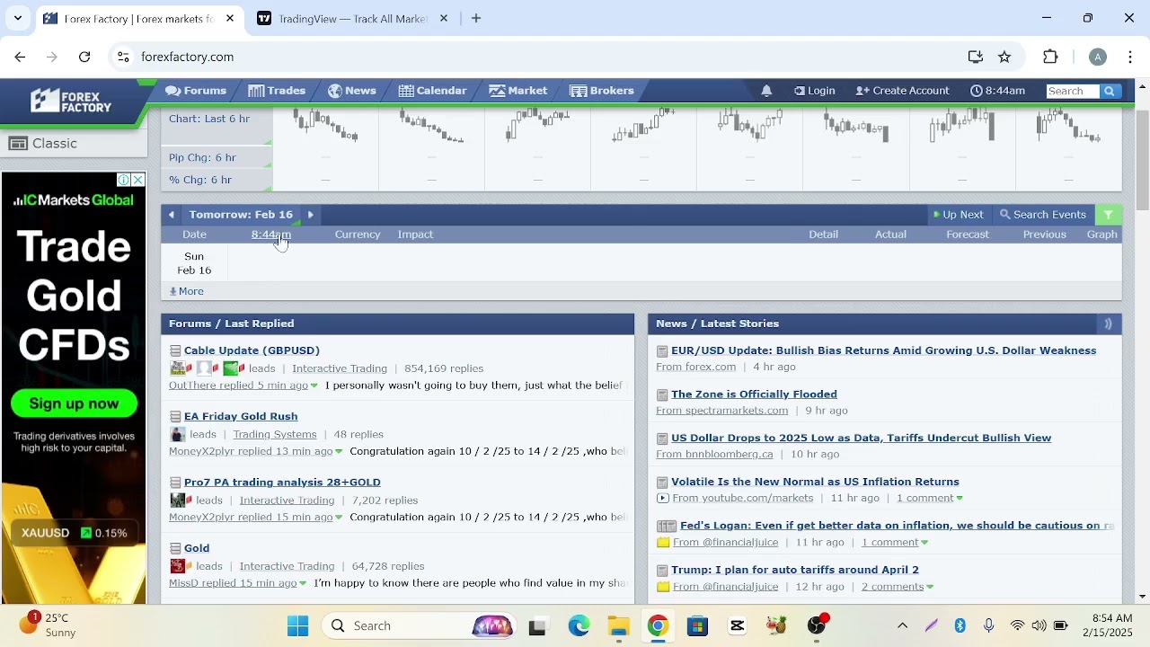Switch to the TradingView browser tab
Screen dimensions: 1150x647
click(352, 19)
